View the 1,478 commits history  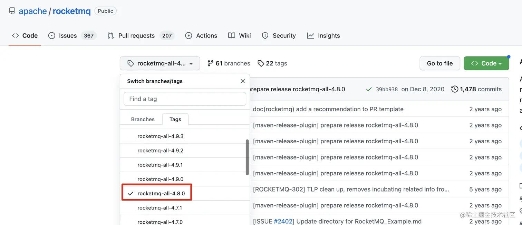coord(476,89)
